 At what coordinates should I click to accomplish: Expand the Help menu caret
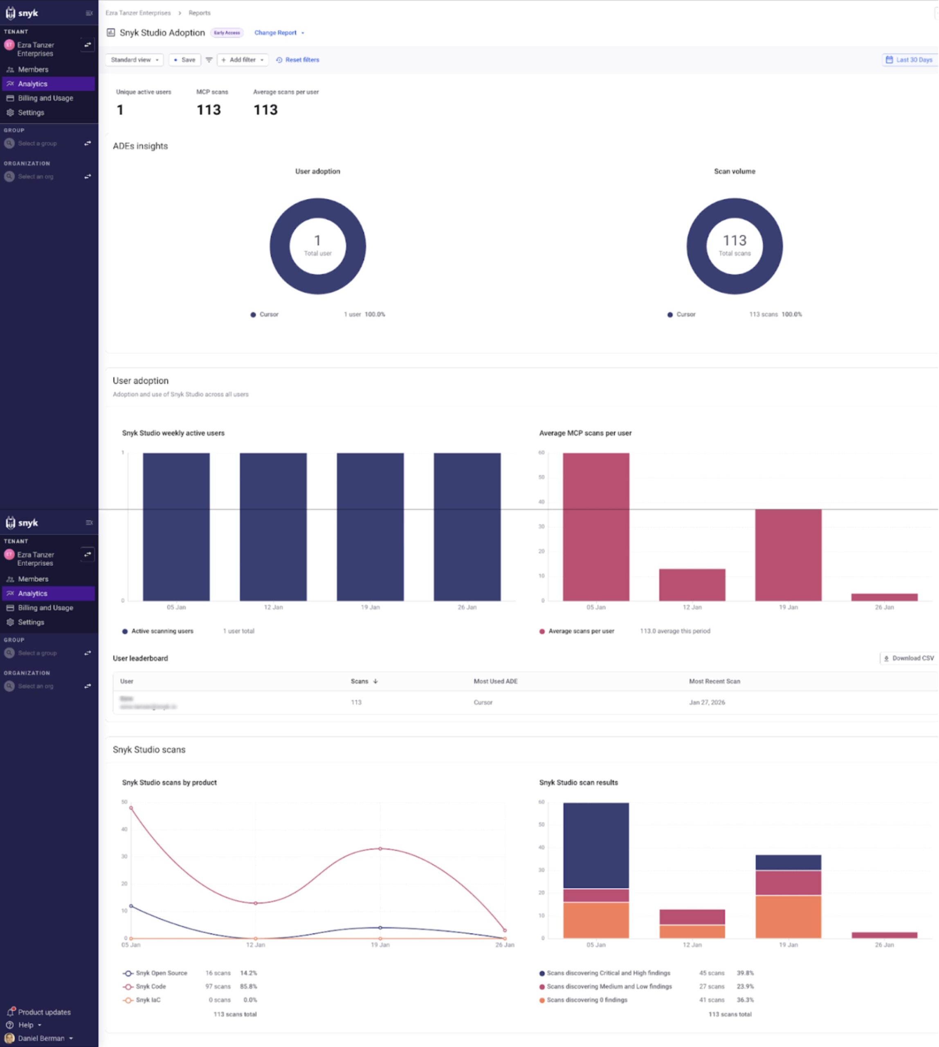tap(39, 1025)
